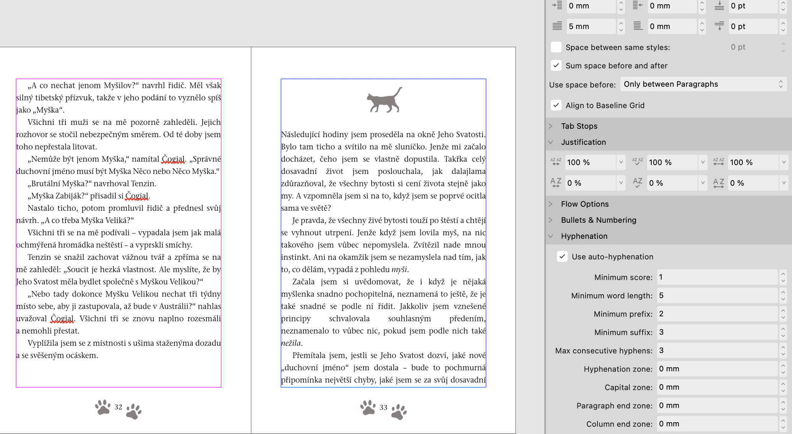Viewport: 792px width, 434px height.
Task: Decrease Minimum suffix with stepper down arrow
Action: coord(783,336)
